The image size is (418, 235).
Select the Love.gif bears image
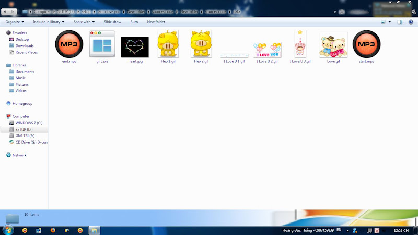(333, 46)
